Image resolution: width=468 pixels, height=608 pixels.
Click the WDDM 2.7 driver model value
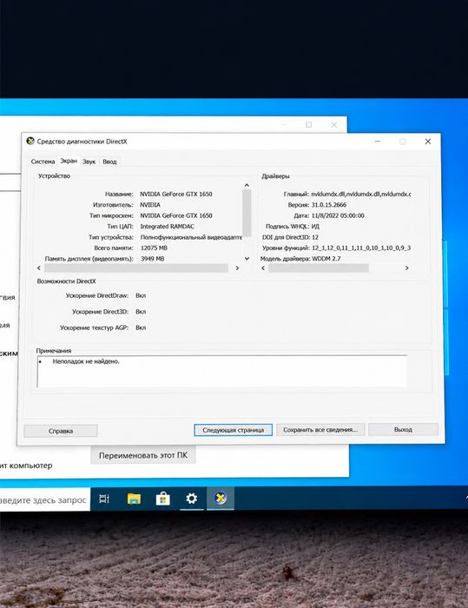point(326,258)
